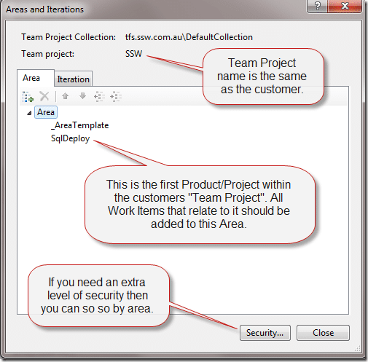This screenshot has width=368, height=362.
Task: Add a new child node to tree
Action: (x=28, y=97)
